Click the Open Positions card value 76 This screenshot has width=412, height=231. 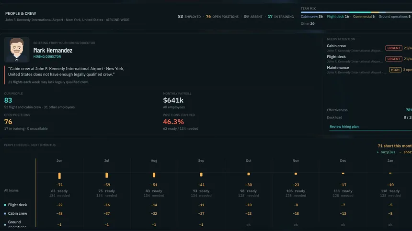[8, 122]
